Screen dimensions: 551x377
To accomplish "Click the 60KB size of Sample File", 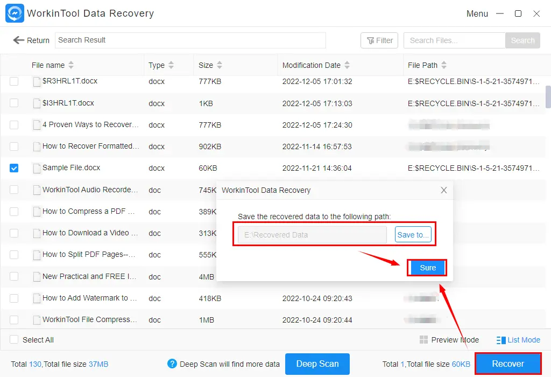I will click(x=208, y=168).
